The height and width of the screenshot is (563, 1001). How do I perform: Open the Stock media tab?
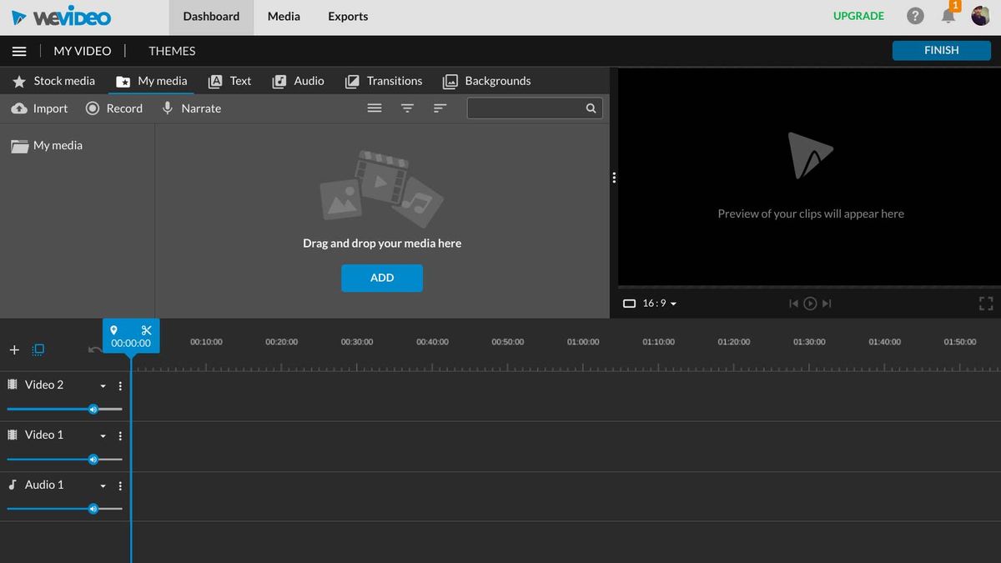[x=53, y=81]
